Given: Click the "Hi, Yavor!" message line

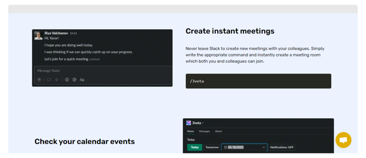Looking at the screenshot, I should click(x=51, y=38).
